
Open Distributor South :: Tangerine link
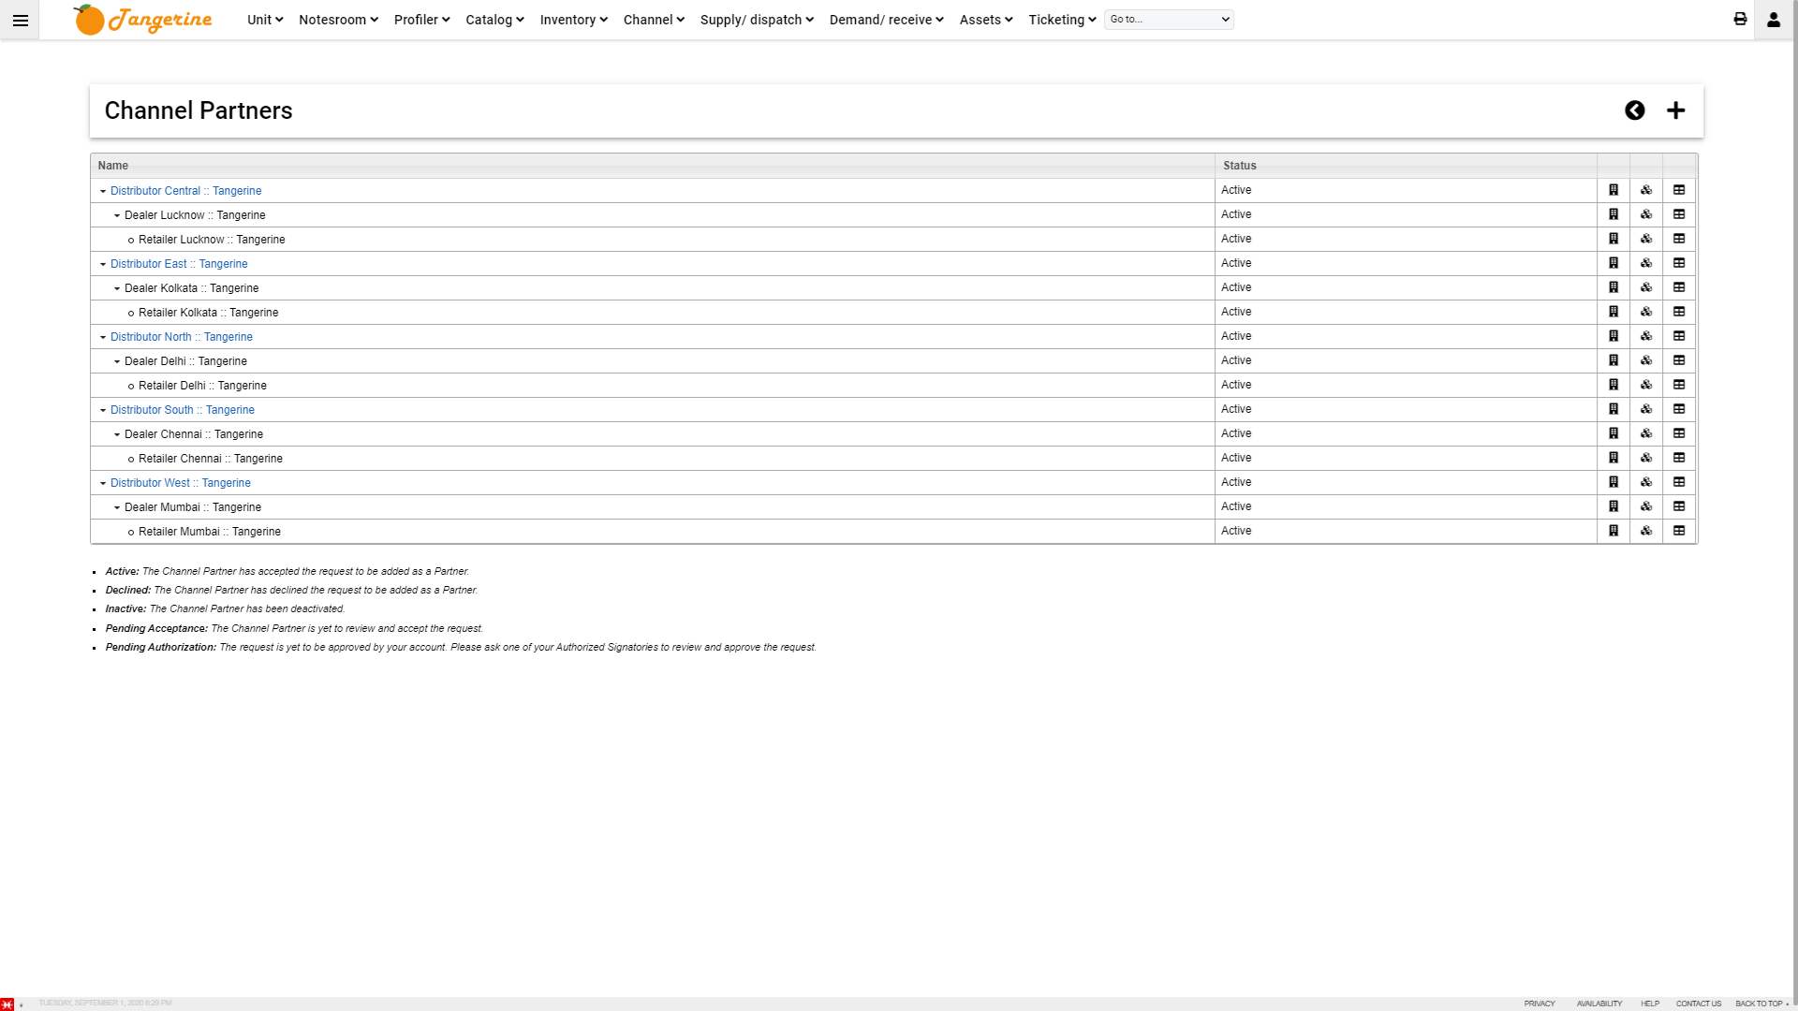tap(183, 410)
